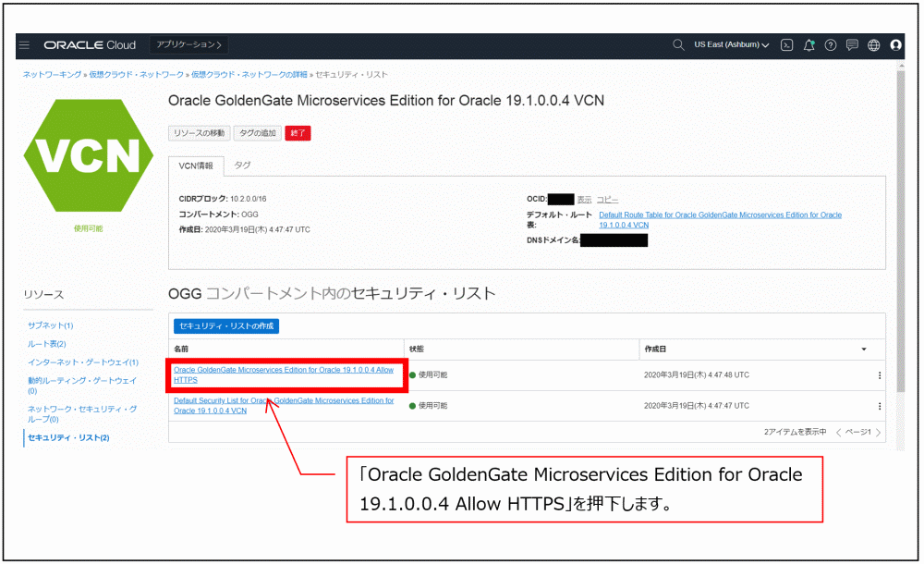Image resolution: width=924 pixels, height=564 pixels.
Task: Select 動的ルーティング・ゲートウェイ(0) in resources
Action: click(82, 386)
